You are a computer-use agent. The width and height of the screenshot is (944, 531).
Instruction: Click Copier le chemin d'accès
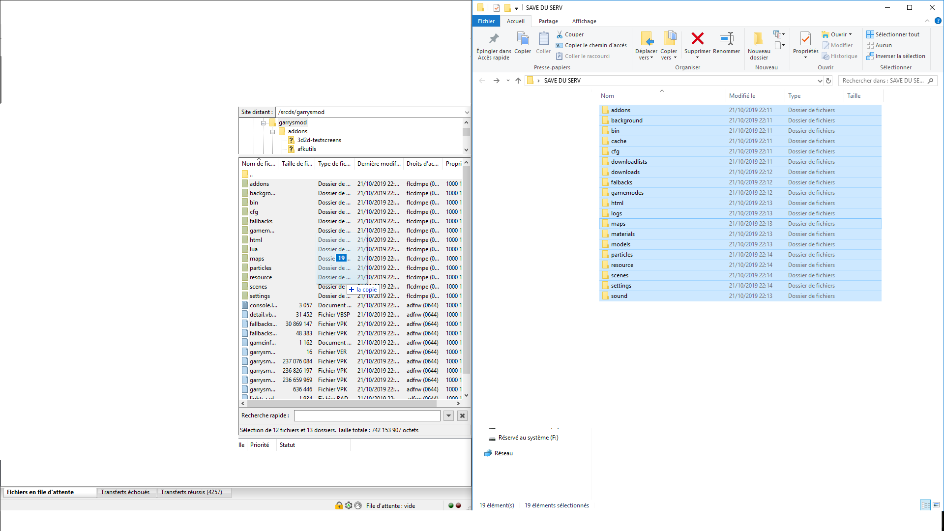pos(591,45)
